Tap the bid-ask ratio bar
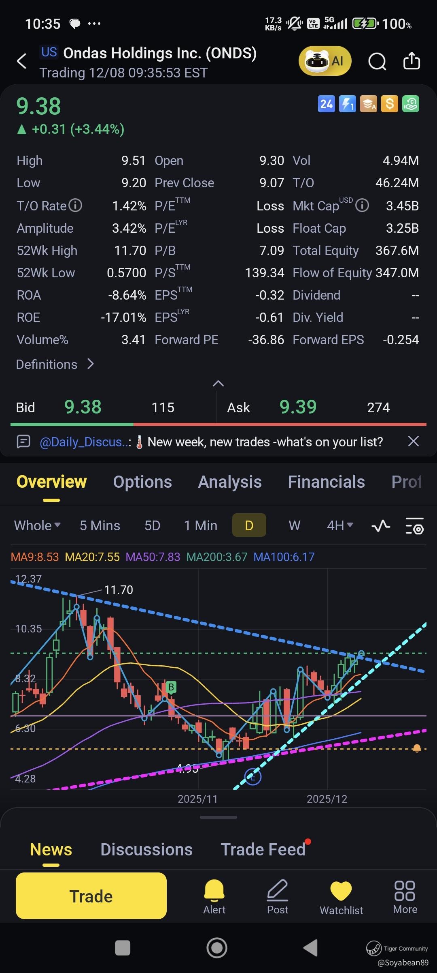This screenshot has width=437, height=973. click(218, 424)
